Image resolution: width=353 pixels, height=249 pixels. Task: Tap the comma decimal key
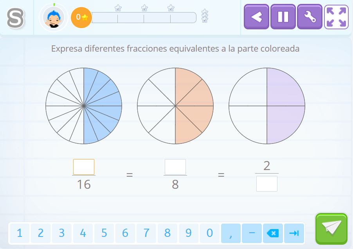231,233
